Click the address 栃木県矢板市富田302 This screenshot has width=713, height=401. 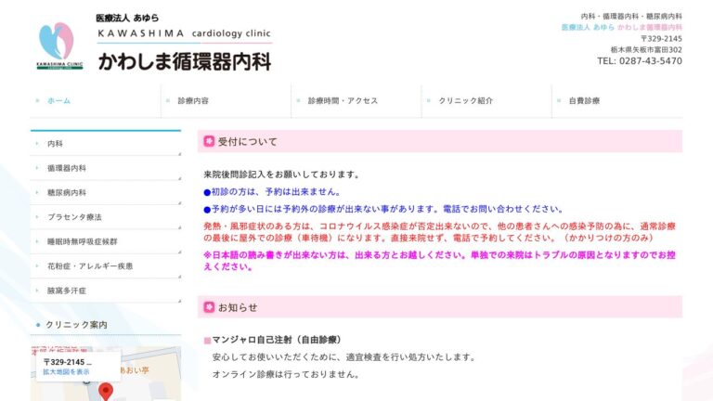pyautogui.click(x=646, y=49)
